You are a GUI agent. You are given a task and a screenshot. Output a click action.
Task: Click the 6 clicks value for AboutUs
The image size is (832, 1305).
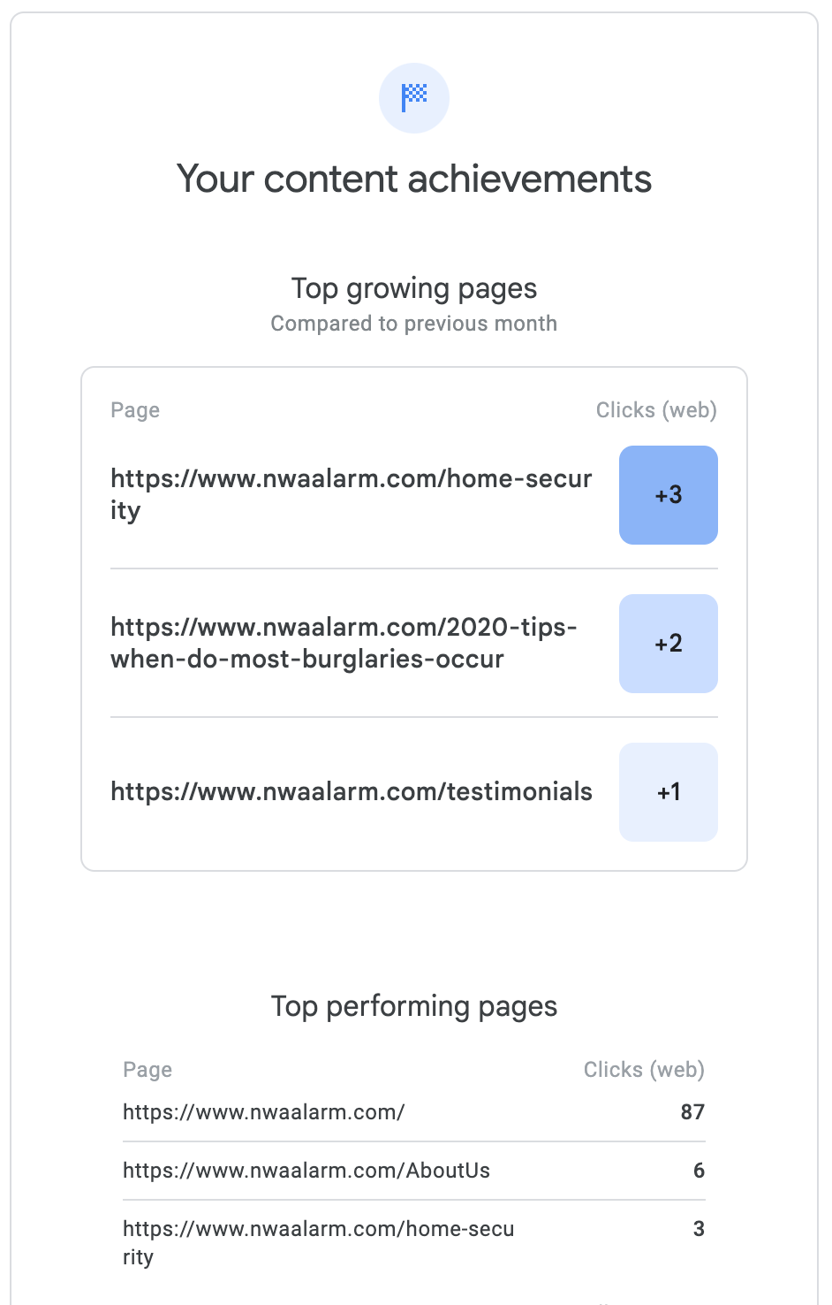(699, 1171)
